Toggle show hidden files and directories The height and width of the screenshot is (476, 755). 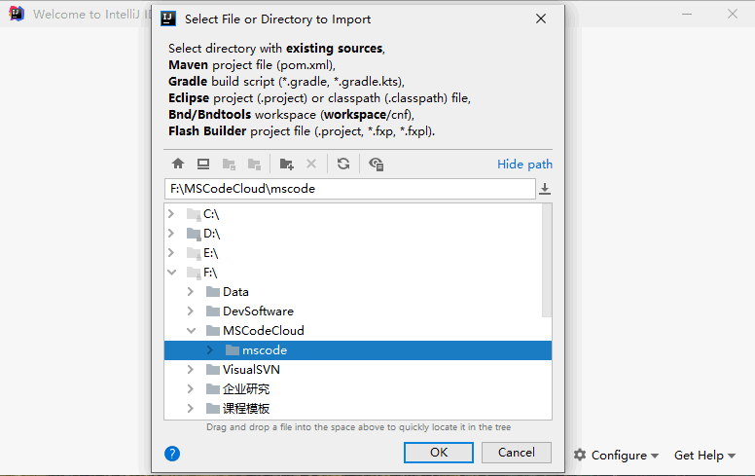377,165
